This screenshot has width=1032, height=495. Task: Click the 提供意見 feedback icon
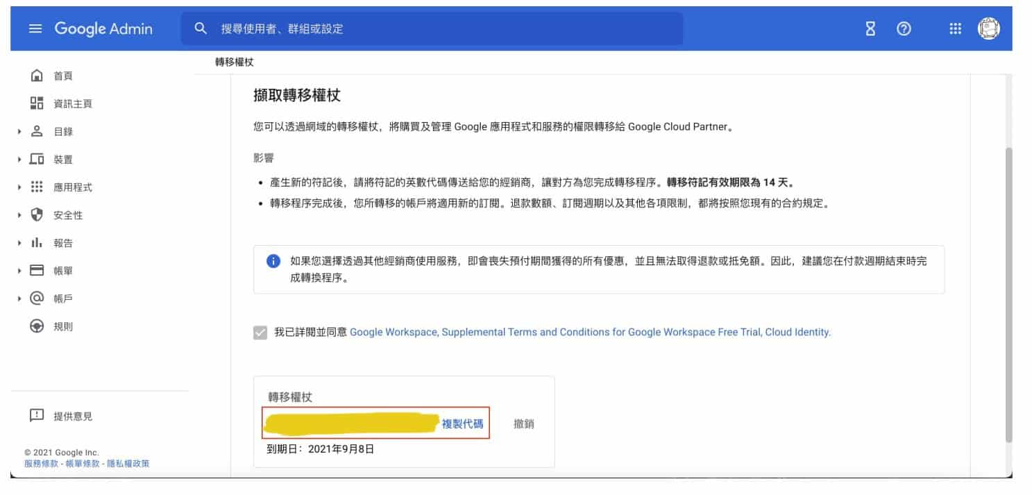[37, 416]
